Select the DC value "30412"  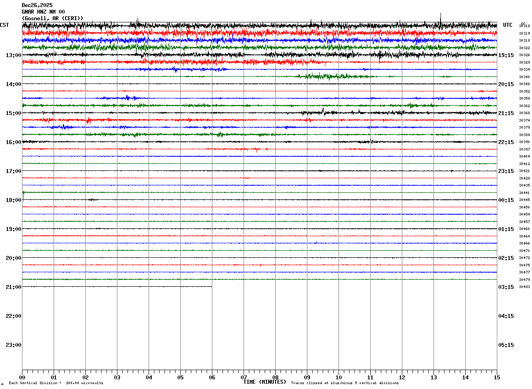click(x=524, y=164)
